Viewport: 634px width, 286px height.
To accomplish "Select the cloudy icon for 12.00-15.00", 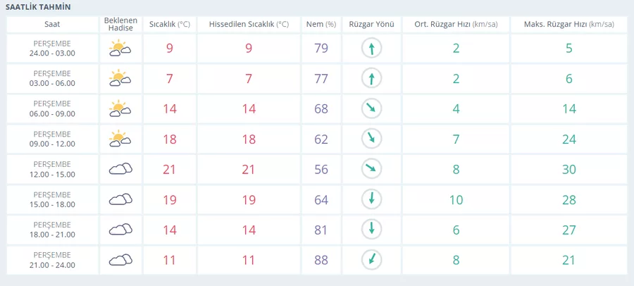I will tap(120, 169).
